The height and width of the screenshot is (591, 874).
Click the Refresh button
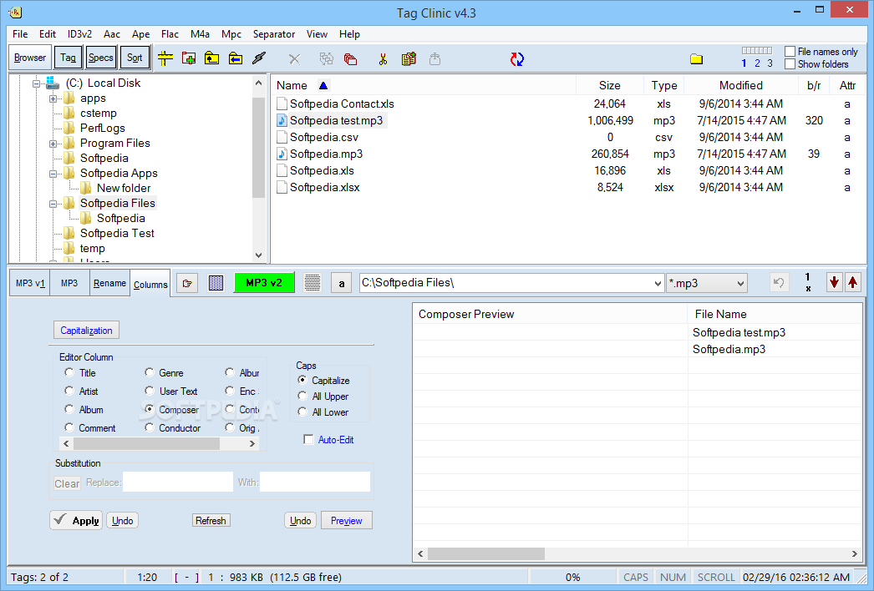[x=211, y=520]
